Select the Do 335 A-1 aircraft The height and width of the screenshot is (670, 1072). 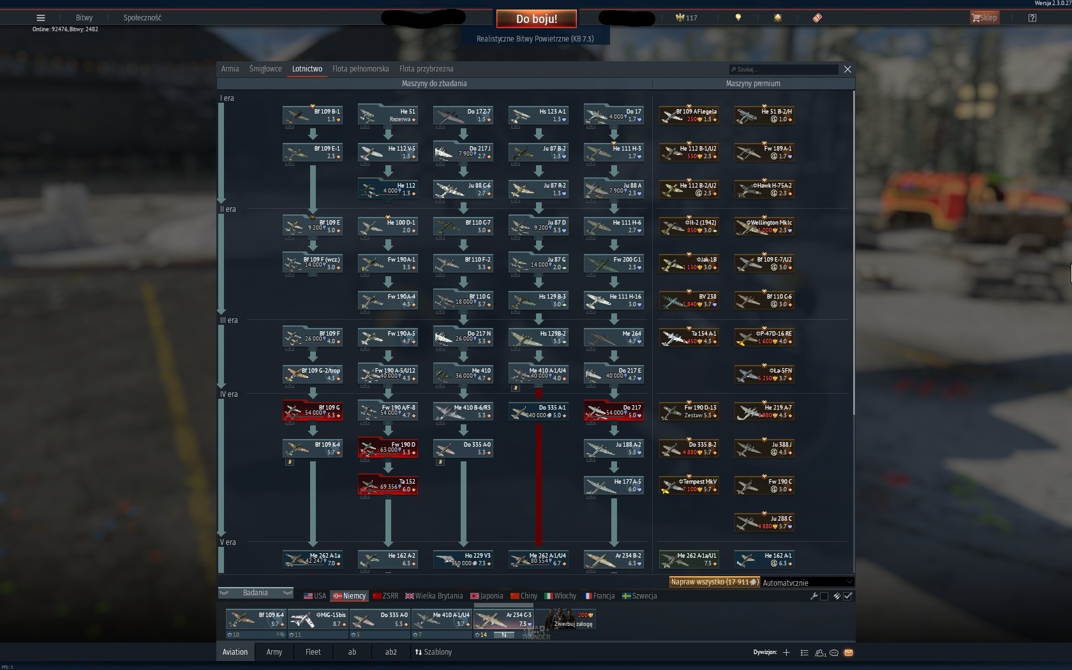click(539, 411)
